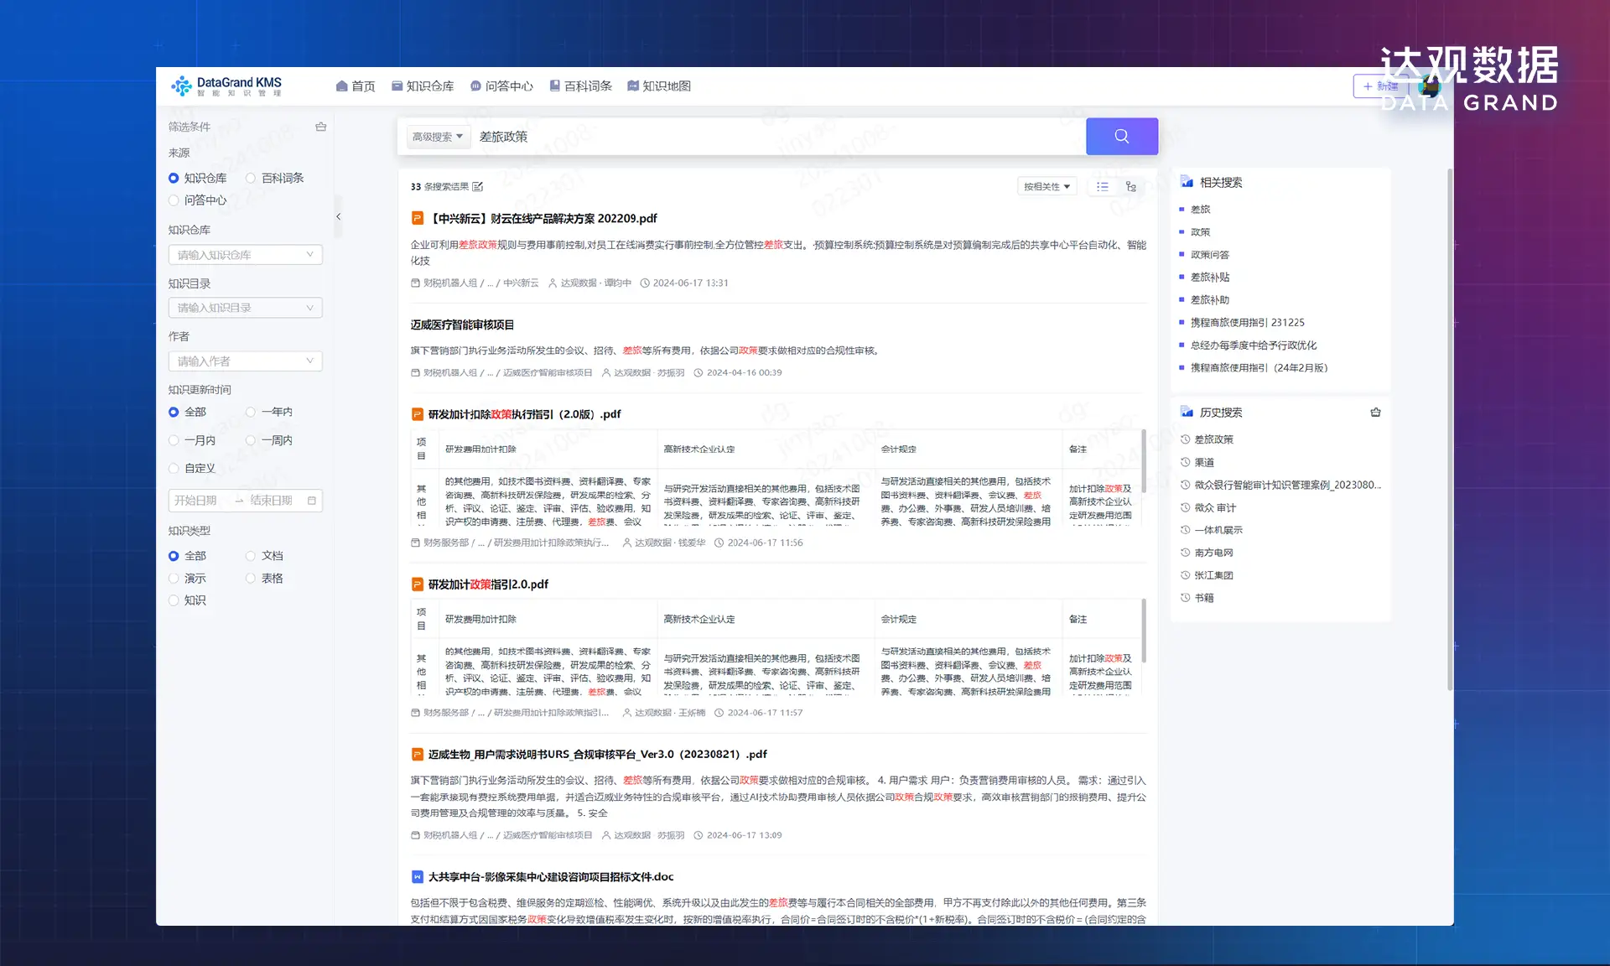Viewport: 1610px width, 966px height.
Task: Click the calendar icon in date range field
Action: click(312, 501)
